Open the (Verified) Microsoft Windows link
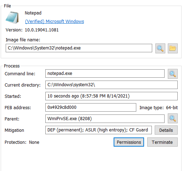Image resolution: width=183 pixels, height=171 pixels. click(55, 22)
